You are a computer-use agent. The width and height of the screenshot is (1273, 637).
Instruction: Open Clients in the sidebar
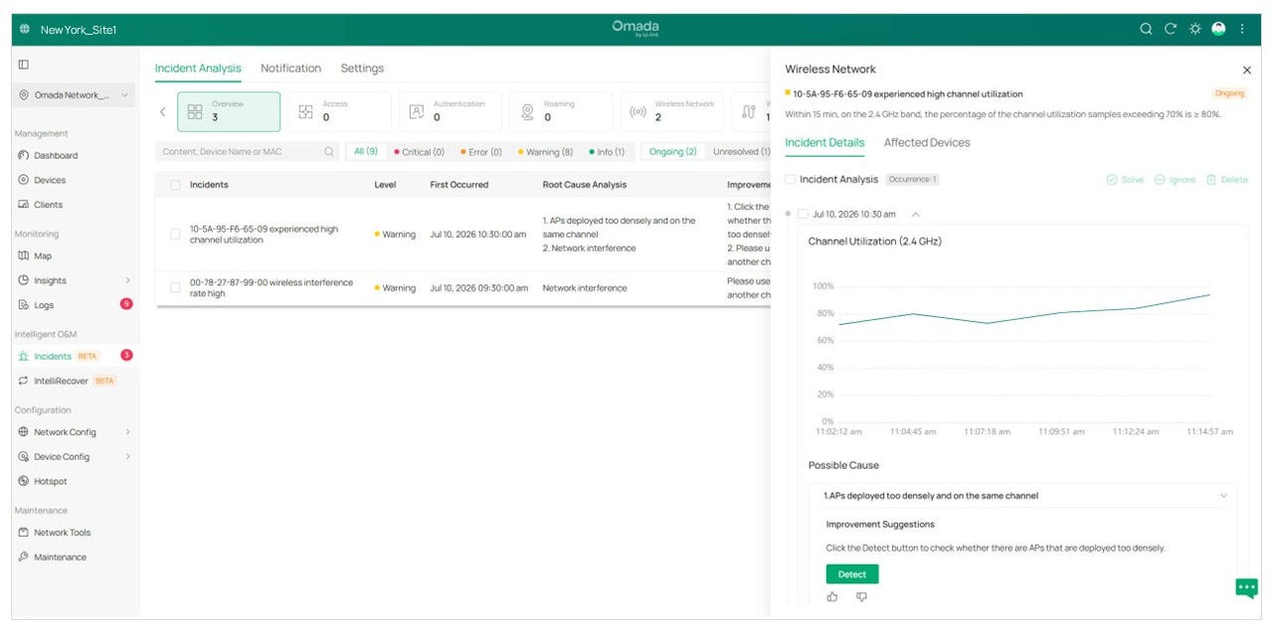(48, 205)
